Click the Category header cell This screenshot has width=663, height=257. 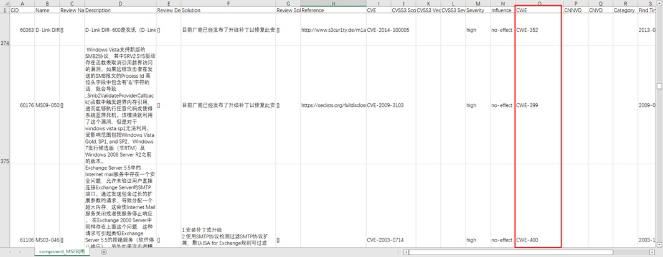(x=626, y=10)
